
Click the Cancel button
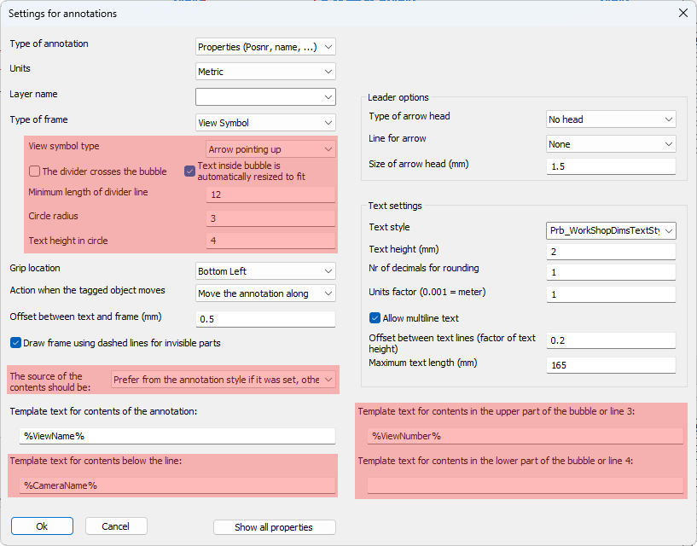point(116,526)
